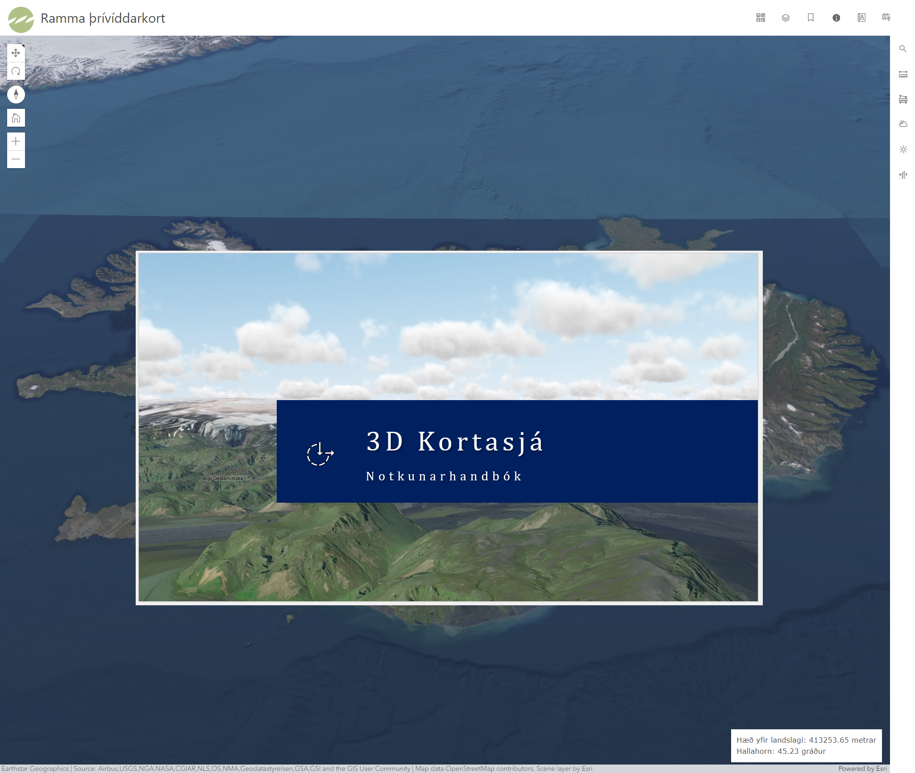Open the building slice tool
Viewport: 915px width, 773px height.
tap(903, 175)
